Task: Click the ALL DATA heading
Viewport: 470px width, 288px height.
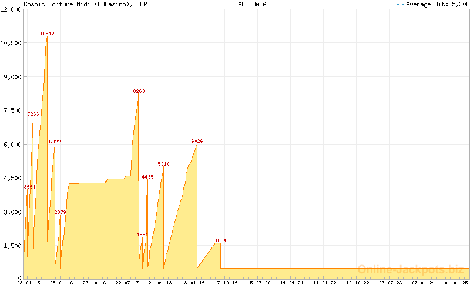Action: 252,4
